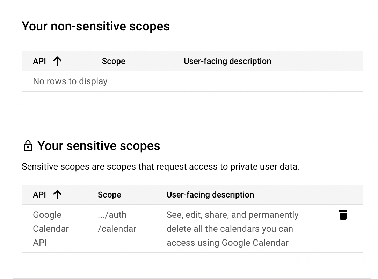Select User-facing description header in sensitive table

tap(210, 195)
